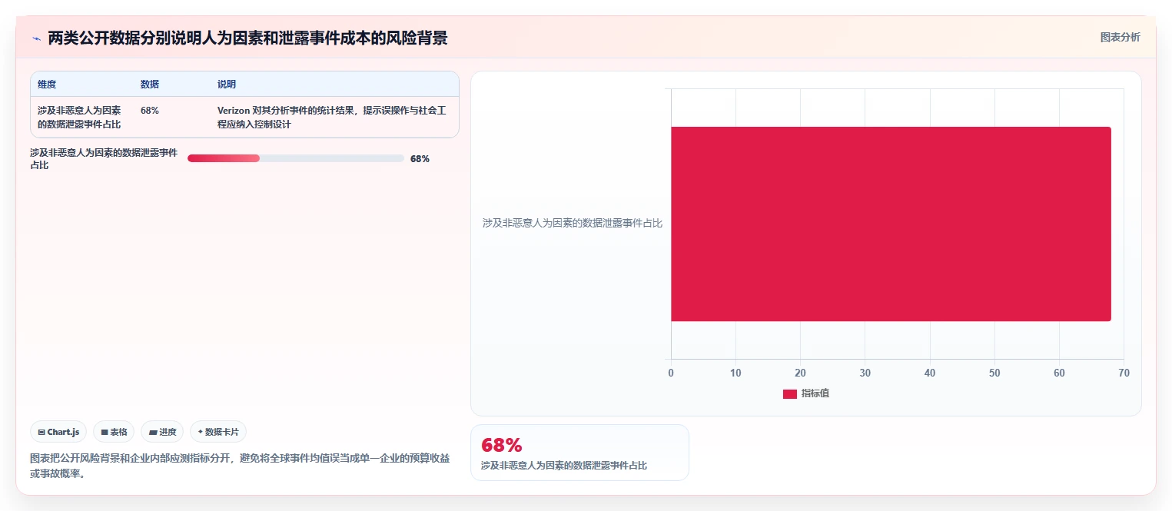Click the Chart.js tag chip
Screen dimensions: 1172x511
58,432
